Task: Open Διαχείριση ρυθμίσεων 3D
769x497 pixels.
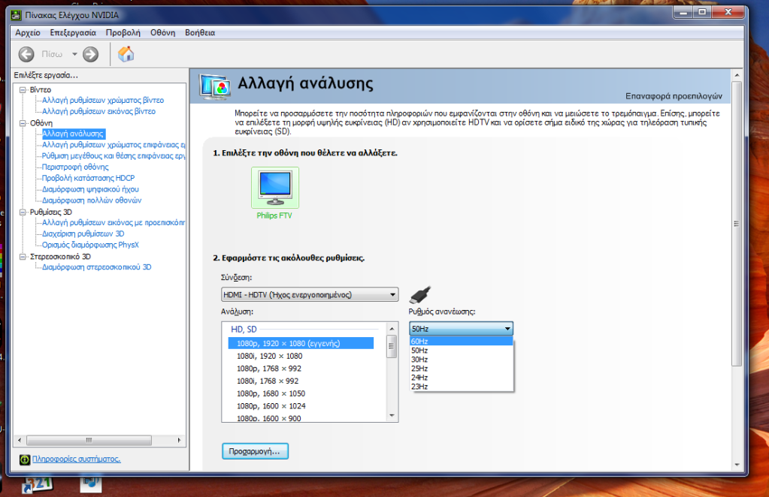Action: click(83, 234)
